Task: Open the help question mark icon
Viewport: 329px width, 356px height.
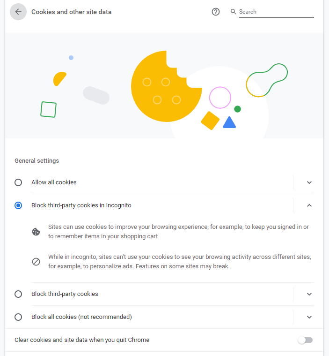Action: (216, 12)
